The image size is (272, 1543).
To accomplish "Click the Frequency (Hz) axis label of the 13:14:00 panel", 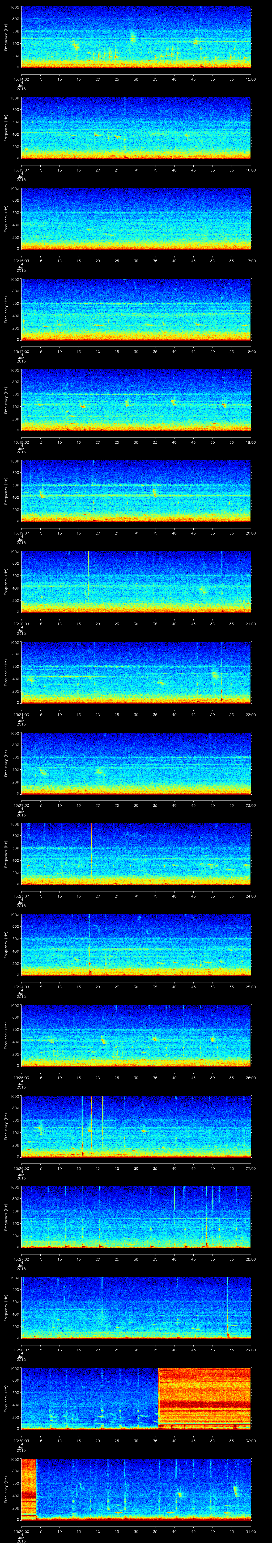I will pyautogui.click(x=6, y=37).
